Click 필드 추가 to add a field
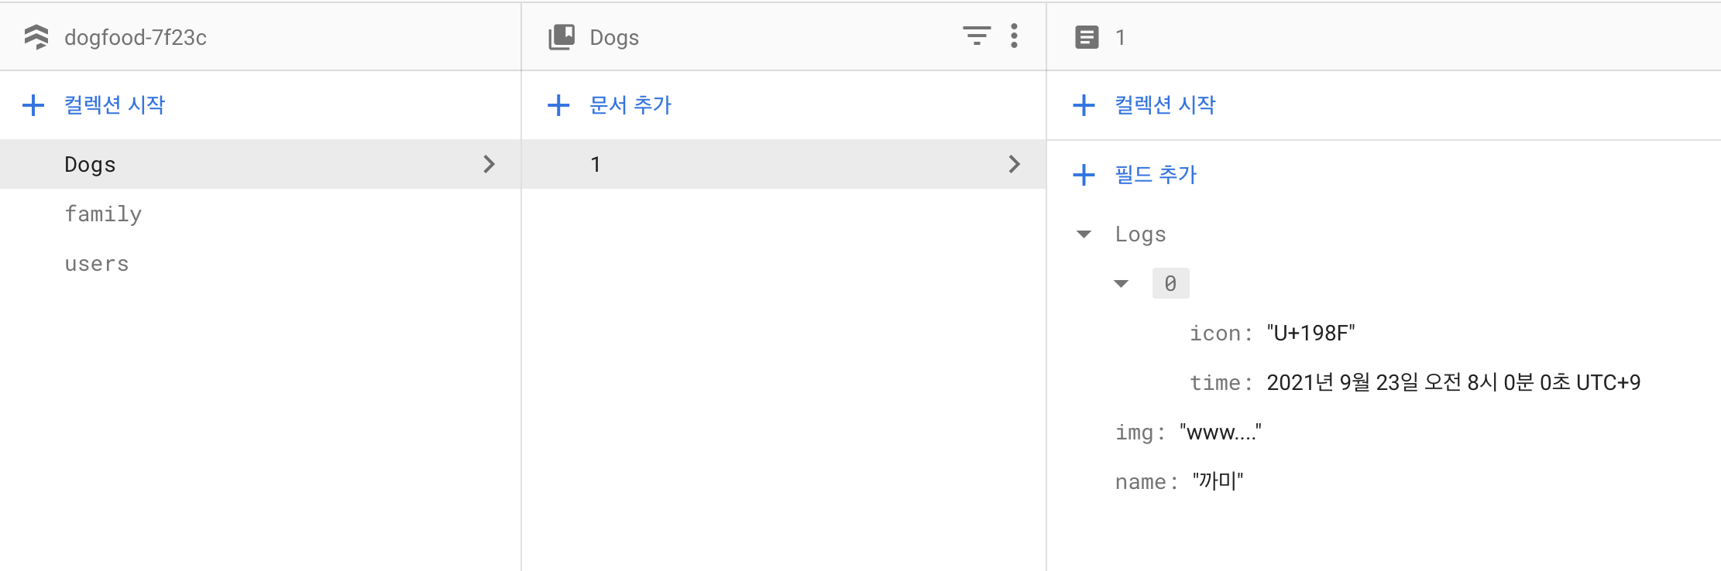The image size is (1721, 571). 1156,175
